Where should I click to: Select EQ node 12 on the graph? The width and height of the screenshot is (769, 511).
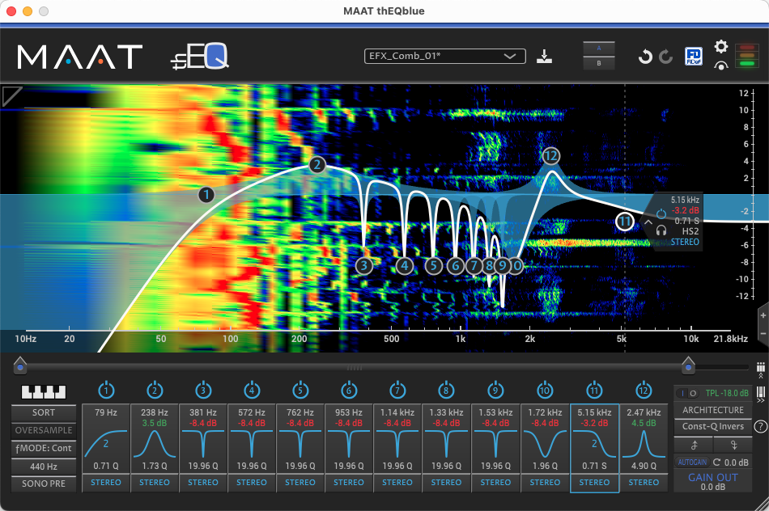pos(551,155)
